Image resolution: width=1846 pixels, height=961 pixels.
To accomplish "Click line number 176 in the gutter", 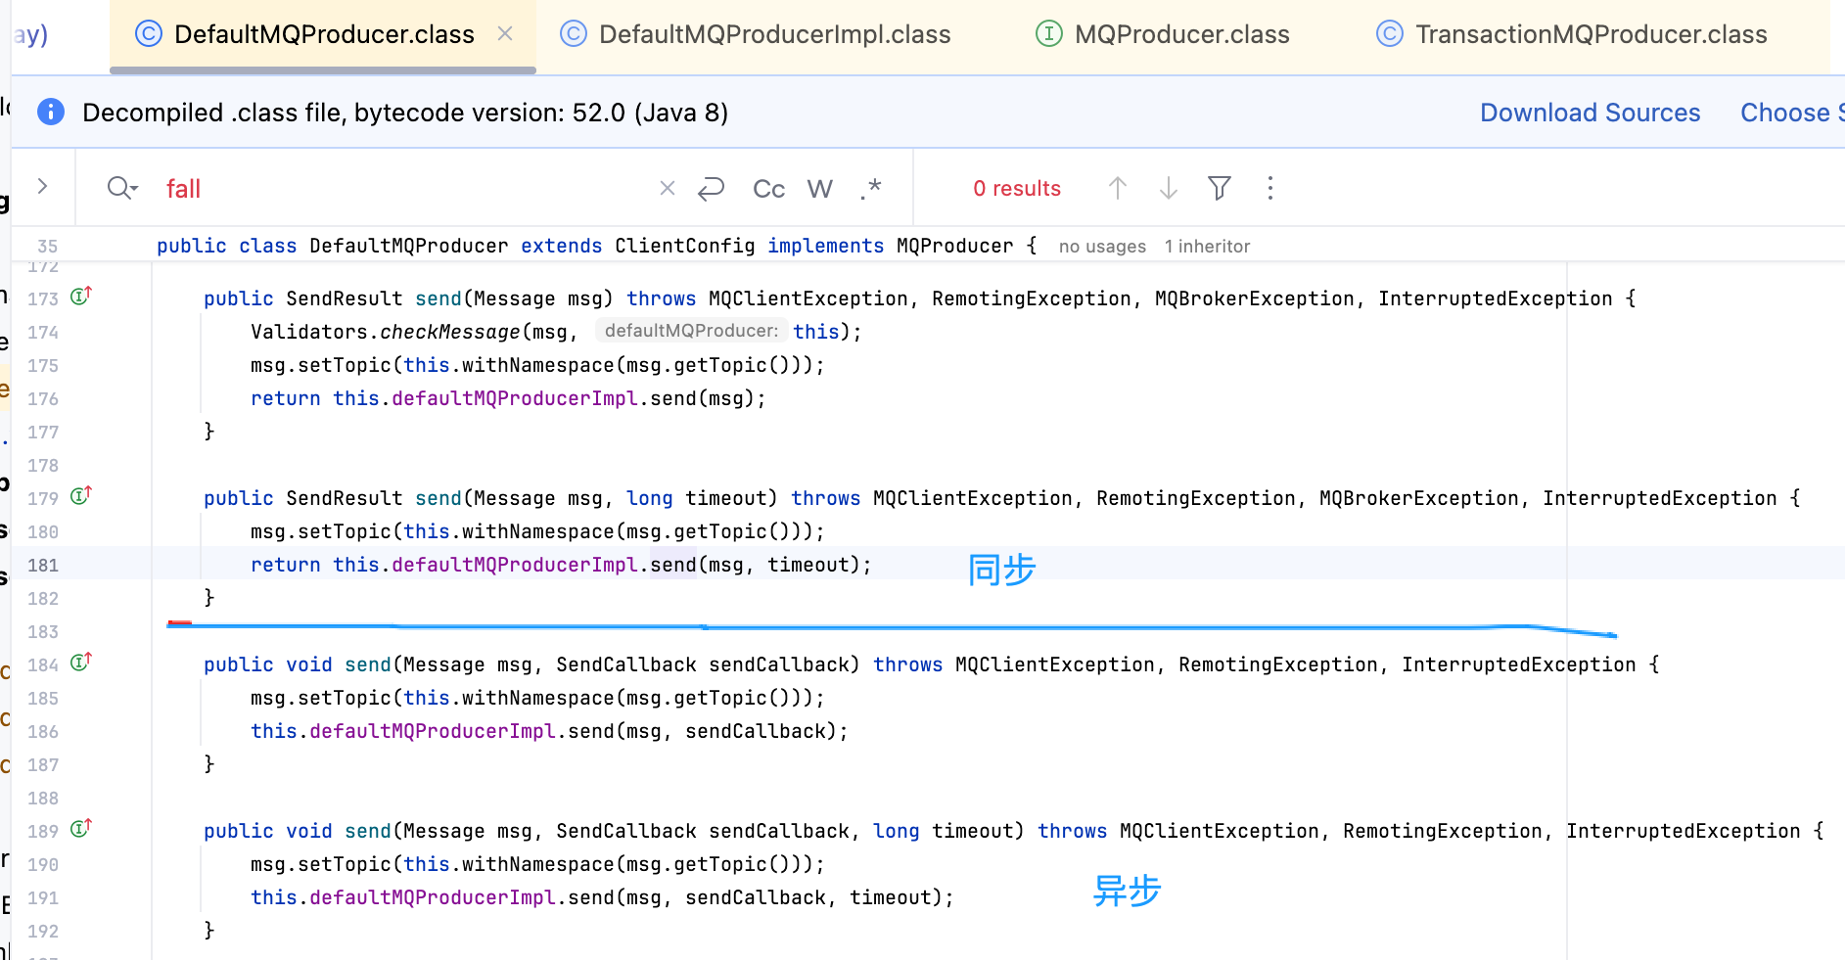I will point(43,399).
